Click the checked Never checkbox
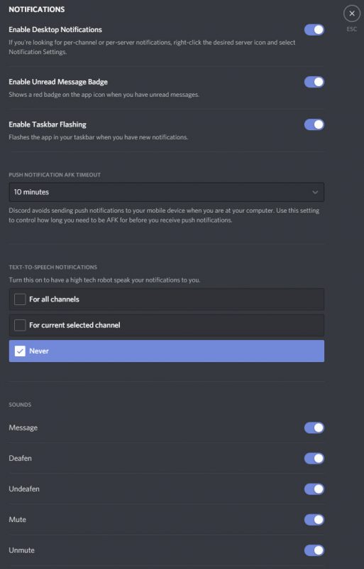This screenshot has width=364, height=569. click(x=20, y=351)
